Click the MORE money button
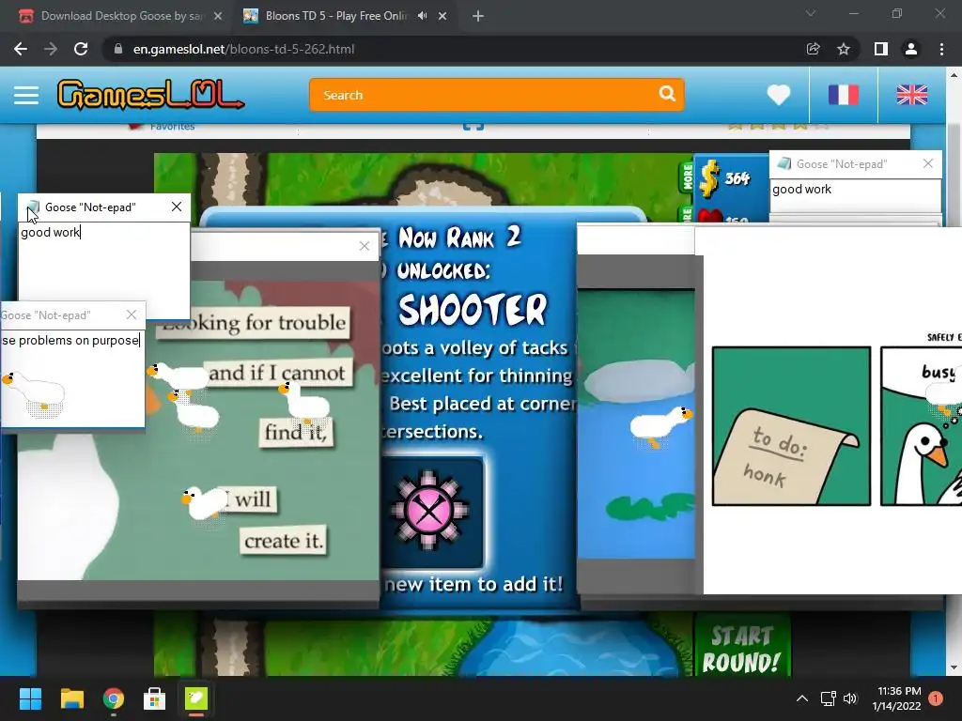Viewport: 962px width, 721px height. pyautogui.click(x=687, y=177)
